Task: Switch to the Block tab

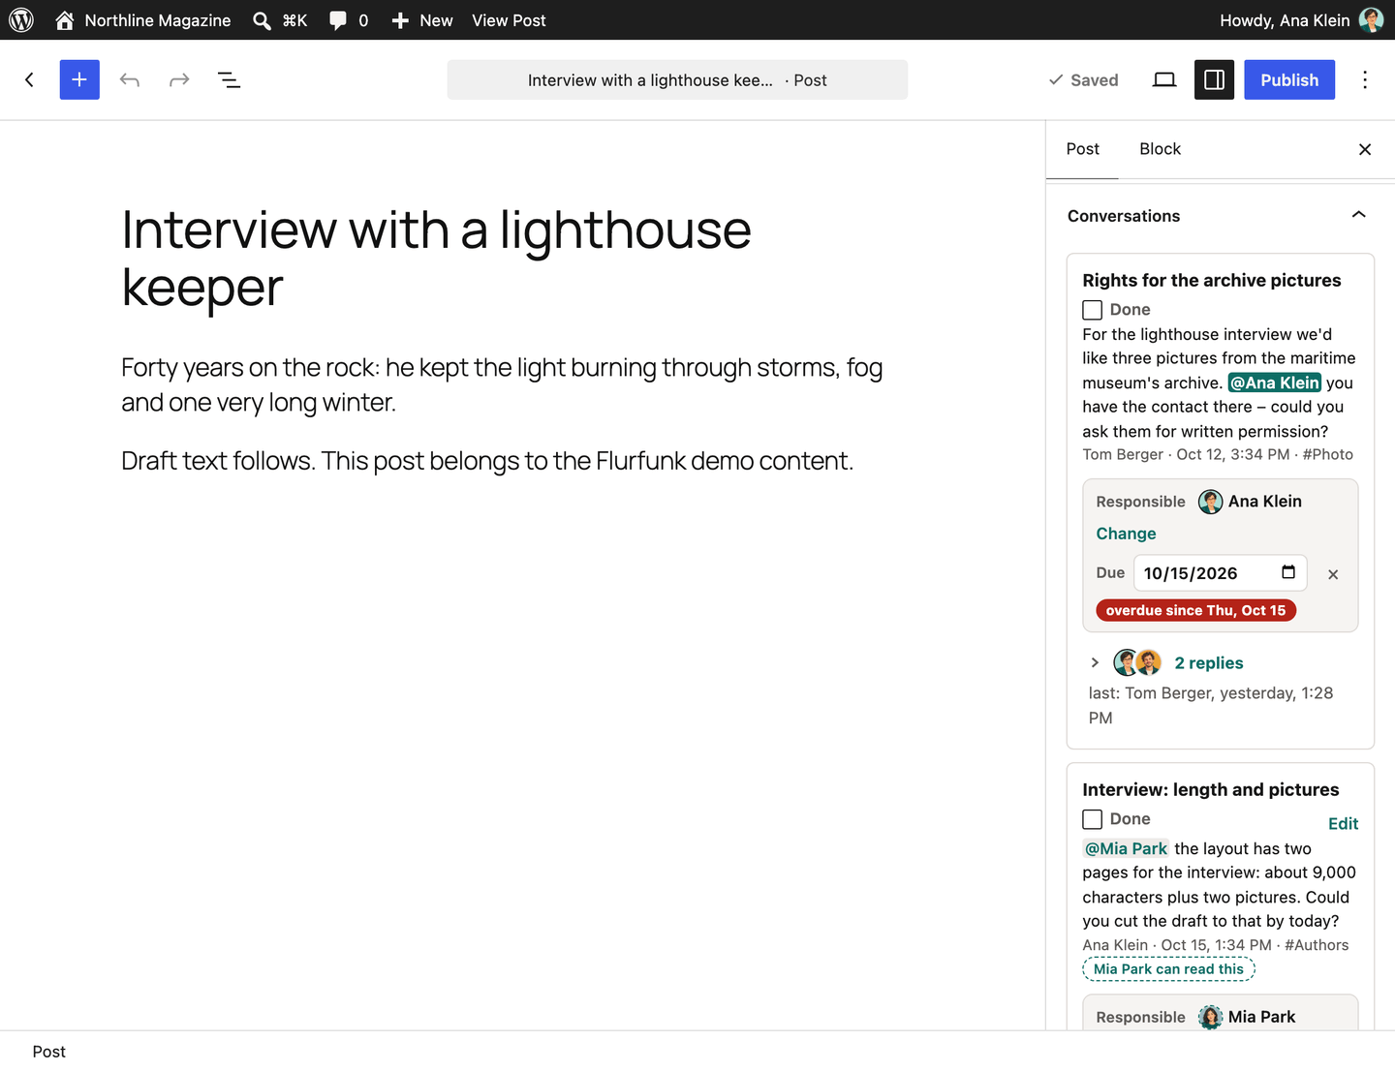Action: tap(1161, 149)
